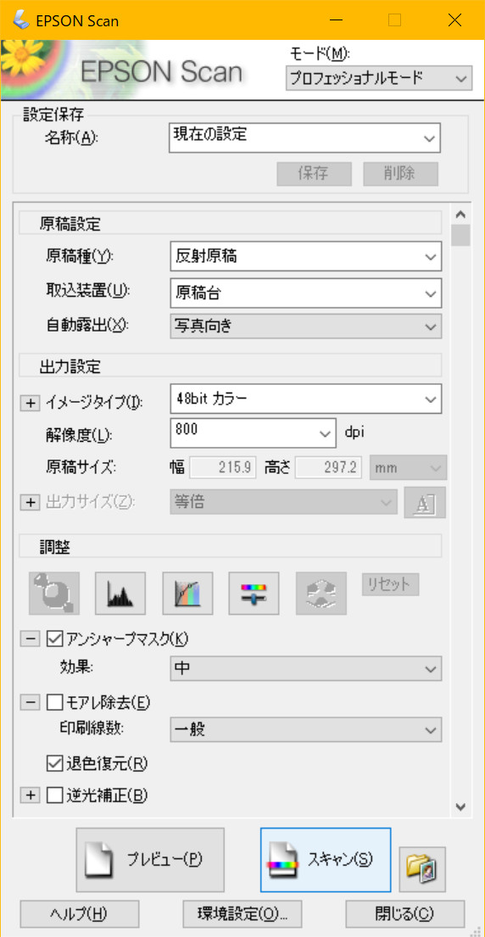Open the histogram adjustment tool

click(x=120, y=594)
